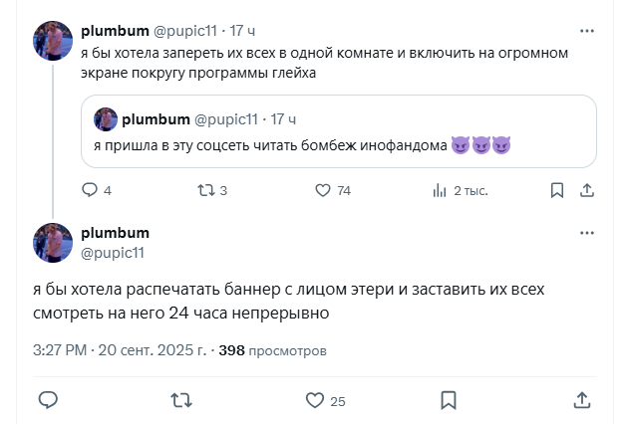Viewport: 628px width, 424px height.
Task: Open the @pupic11 handle under main tweet
Action: [x=113, y=252]
